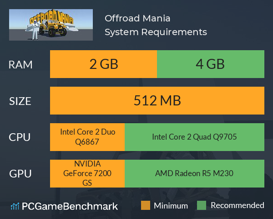Click the CPU row label
273x219 pixels.
coord(20,137)
